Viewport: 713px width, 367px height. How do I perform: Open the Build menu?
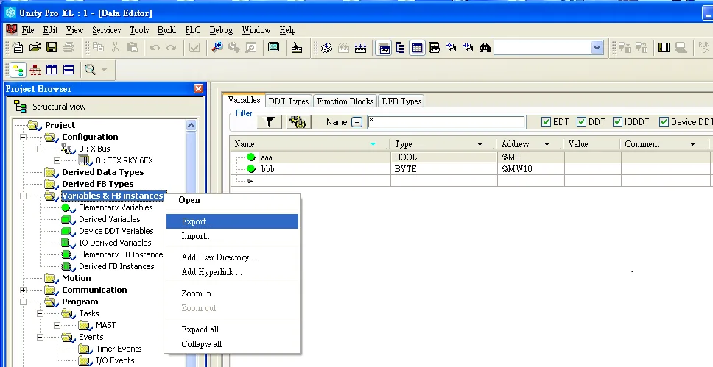click(x=166, y=30)
